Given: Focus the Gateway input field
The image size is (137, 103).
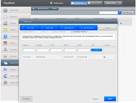Looking at the screenshot, I should coord(28,50).
